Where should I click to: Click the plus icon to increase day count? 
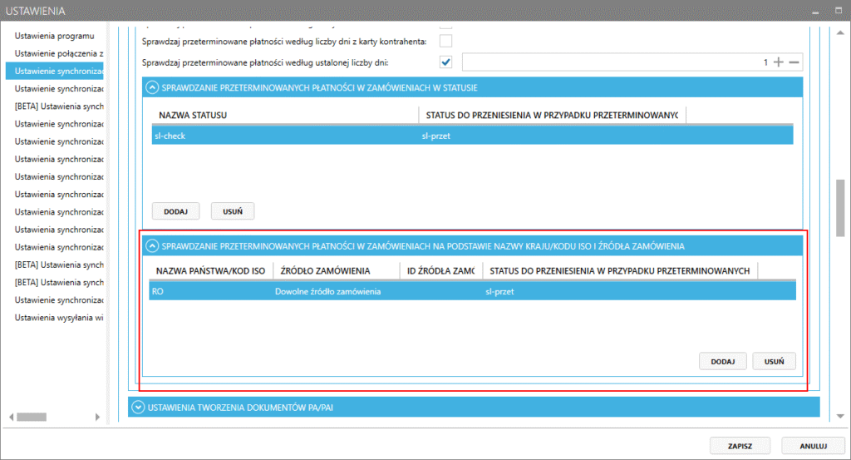779,62
